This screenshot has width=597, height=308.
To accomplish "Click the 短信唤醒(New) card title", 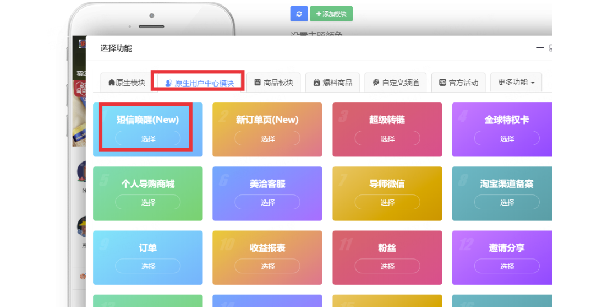I will click(x=147, y=120).
